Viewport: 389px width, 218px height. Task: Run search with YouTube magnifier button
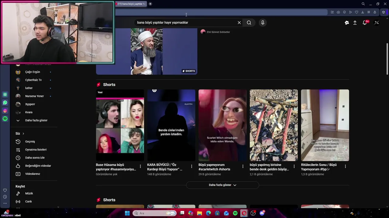(x=249, y=22)
